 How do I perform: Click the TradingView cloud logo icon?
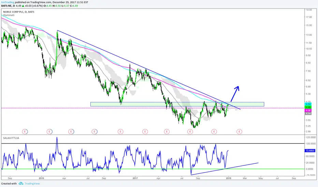21,184
